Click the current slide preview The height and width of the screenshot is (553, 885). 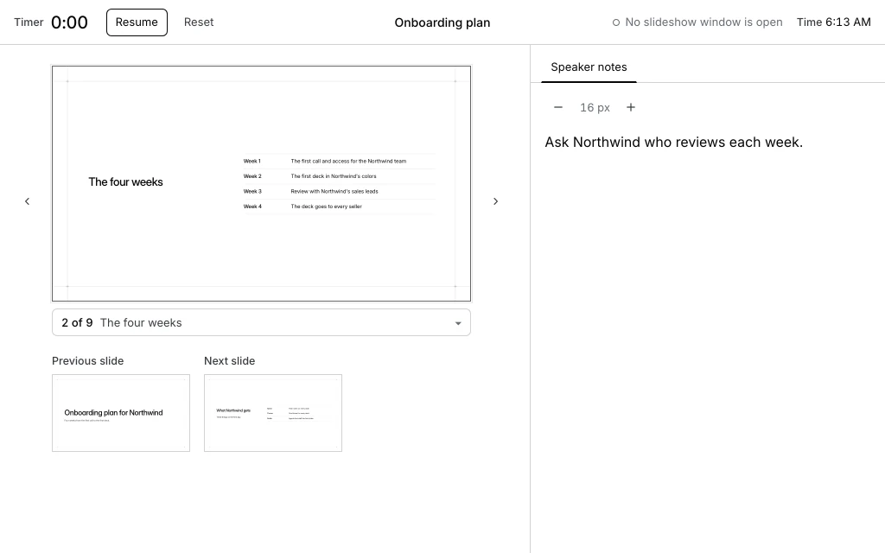click(x=261, y=183)
